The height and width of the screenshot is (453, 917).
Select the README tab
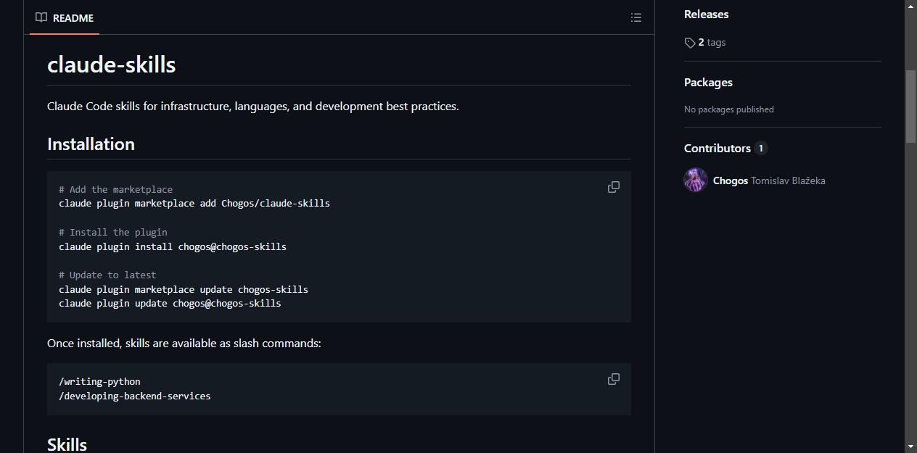[65, 17]
